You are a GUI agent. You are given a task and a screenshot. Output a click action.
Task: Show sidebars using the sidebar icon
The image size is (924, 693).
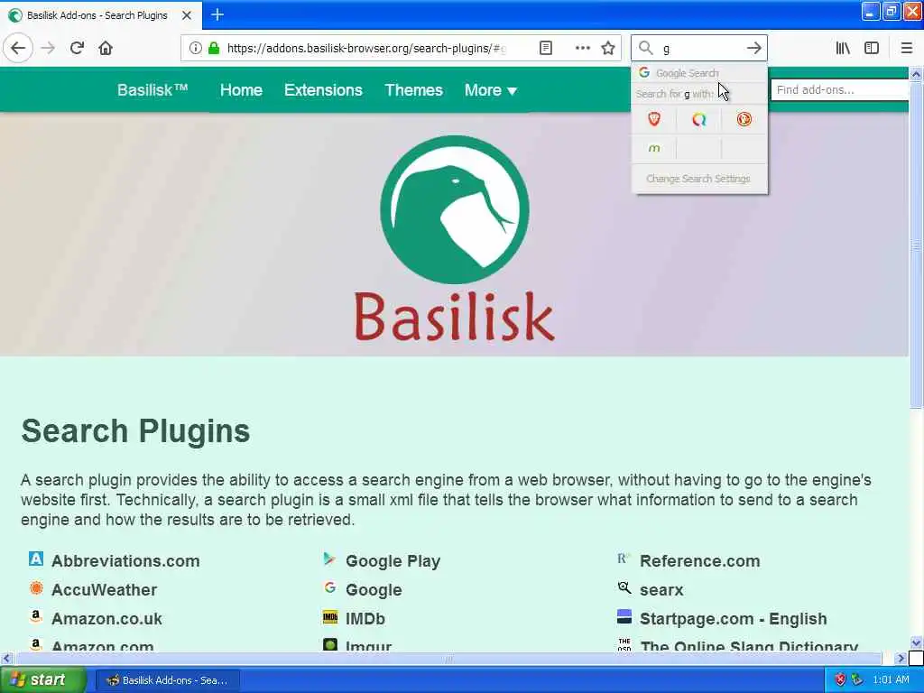(872, 48)
